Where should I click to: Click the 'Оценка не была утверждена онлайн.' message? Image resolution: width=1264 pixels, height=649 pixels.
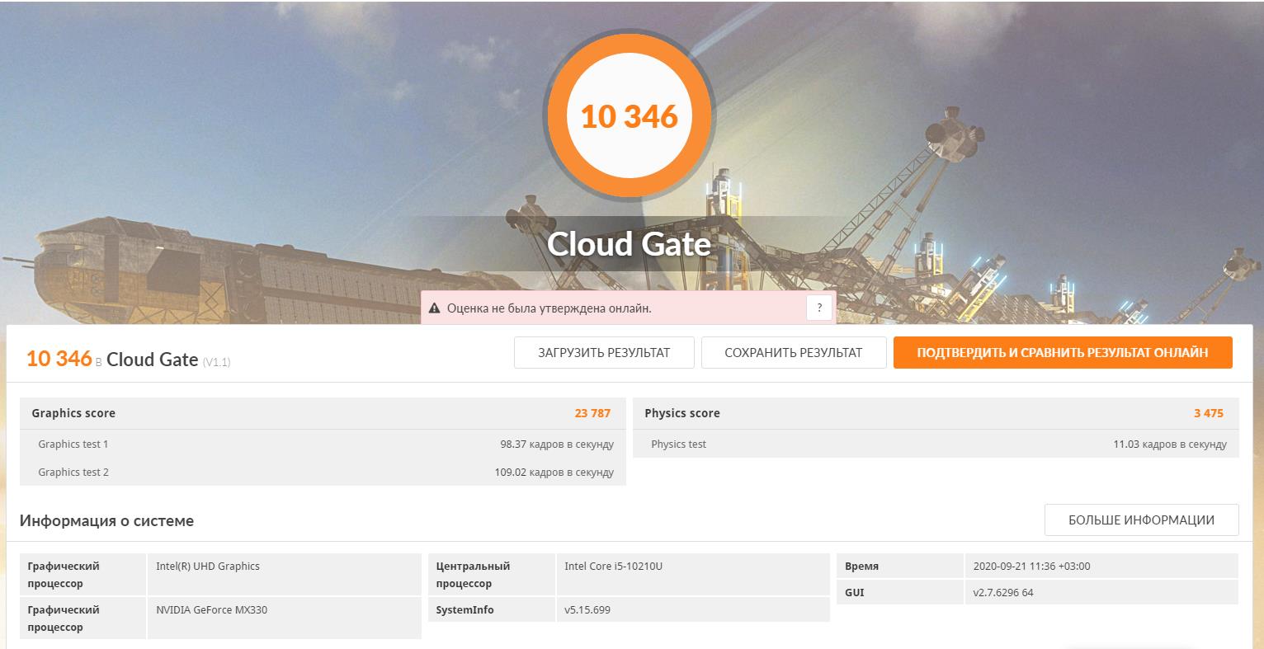(x=549, y=308)
